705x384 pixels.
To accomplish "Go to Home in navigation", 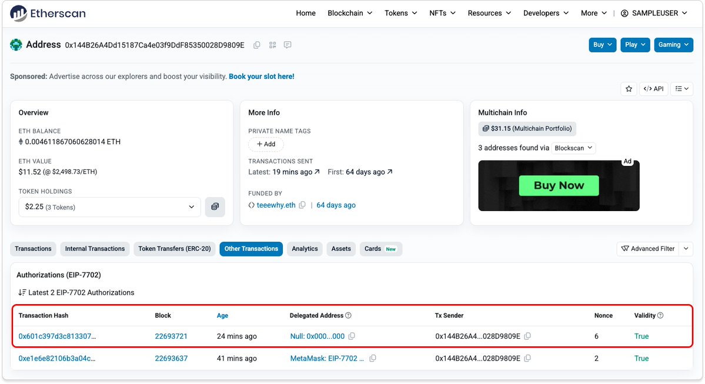I will coord(306,13).
